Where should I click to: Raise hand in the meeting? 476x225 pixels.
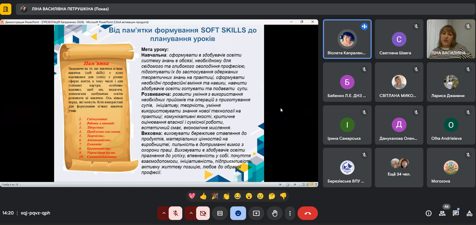pyautogui.click(x=275, y=213)
